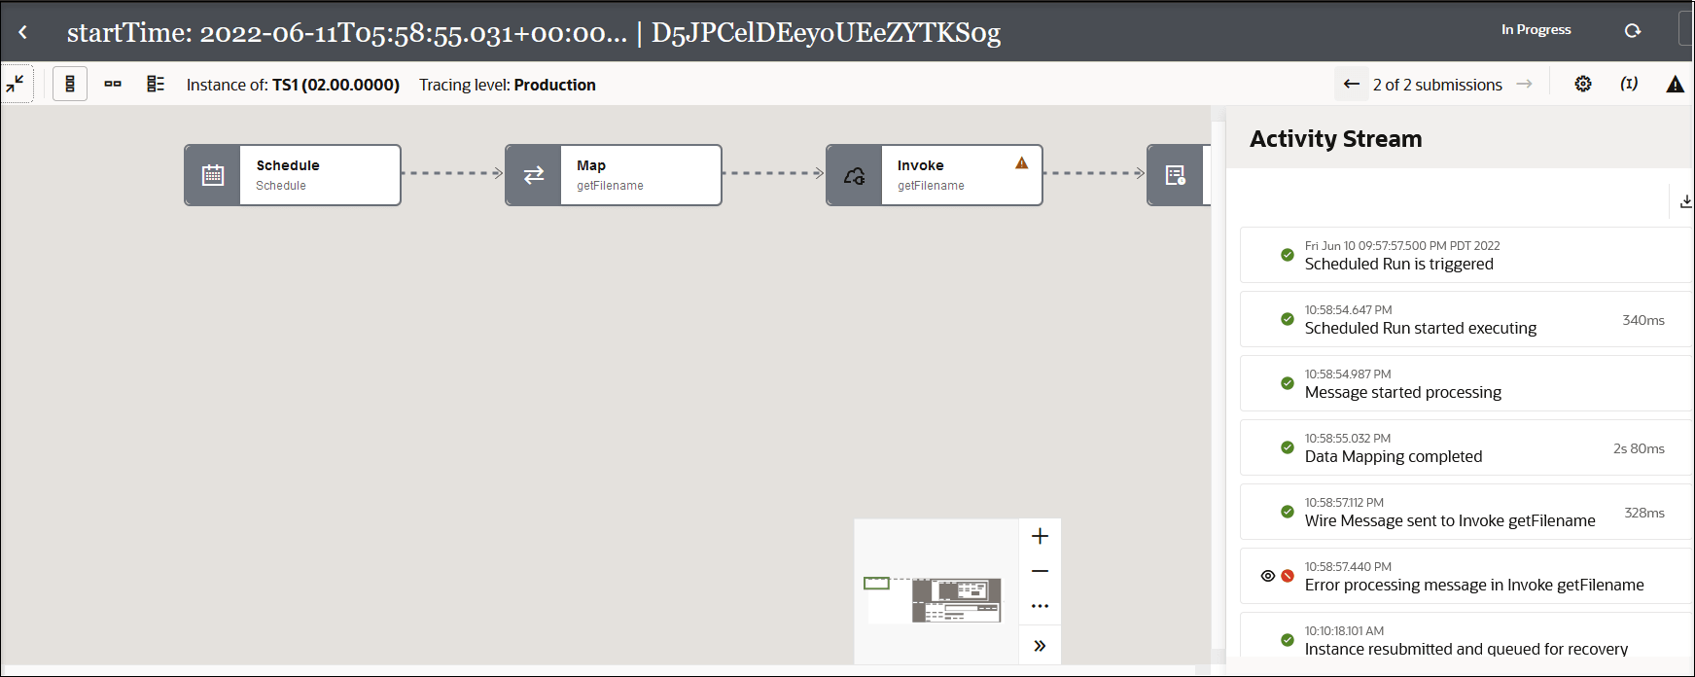Click green check beside 'Data Mapping completed'
The width and height of the screenshot is (1695, 677).
pos(1288,447)
